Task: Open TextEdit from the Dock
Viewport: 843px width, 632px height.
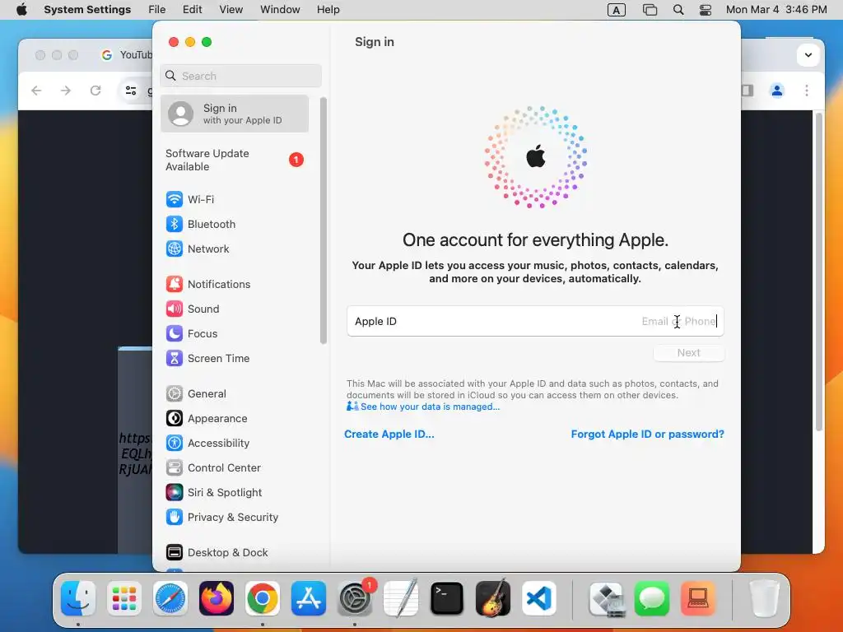Action: pyautogui.click(x=401, y=598)
